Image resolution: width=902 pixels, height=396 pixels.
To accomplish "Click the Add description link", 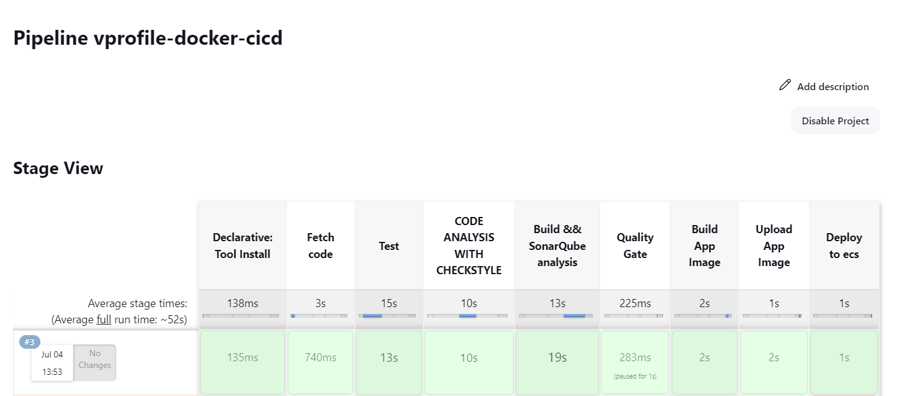I will (833, 86).
